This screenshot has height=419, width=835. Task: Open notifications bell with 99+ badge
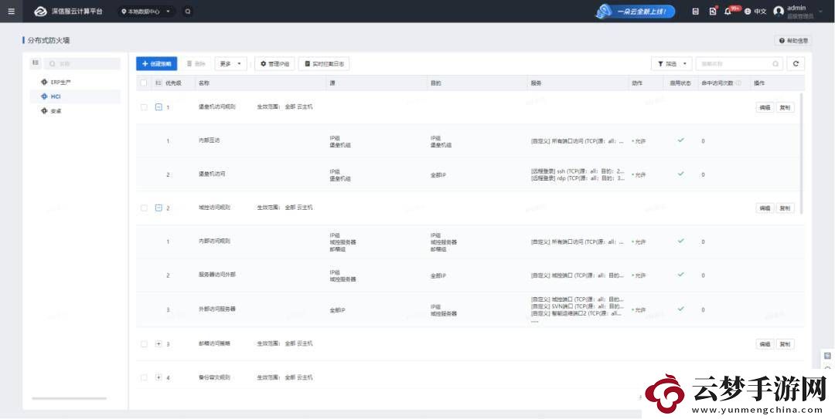tap(728, 11)
